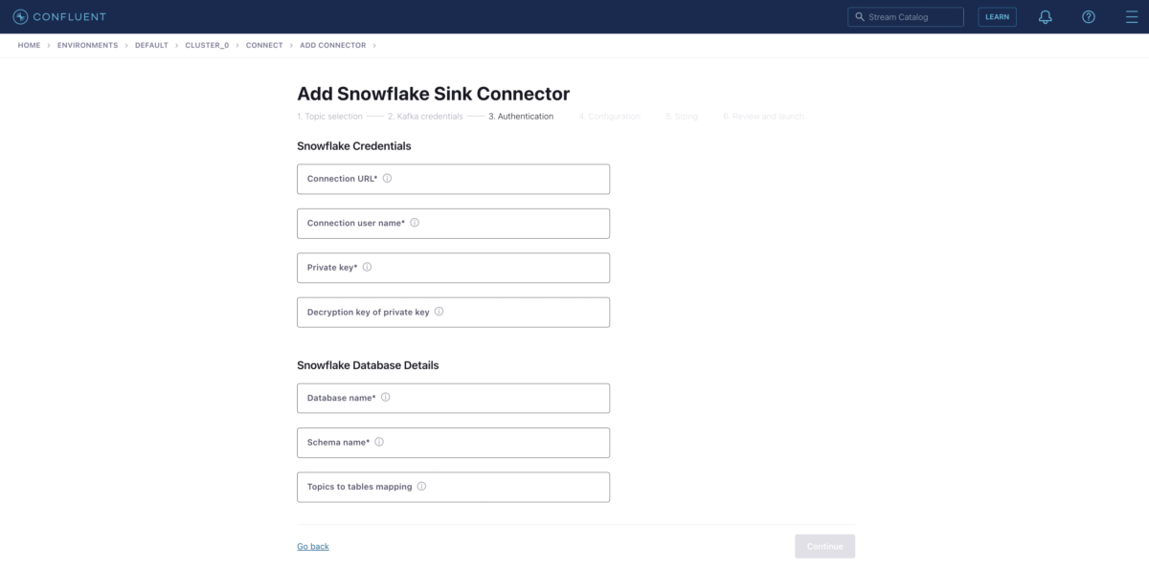Navigate to the HOME breadcrumb
Image resolution: width=1149 pixels, height=568 pixels.
(x=29, y=45)
